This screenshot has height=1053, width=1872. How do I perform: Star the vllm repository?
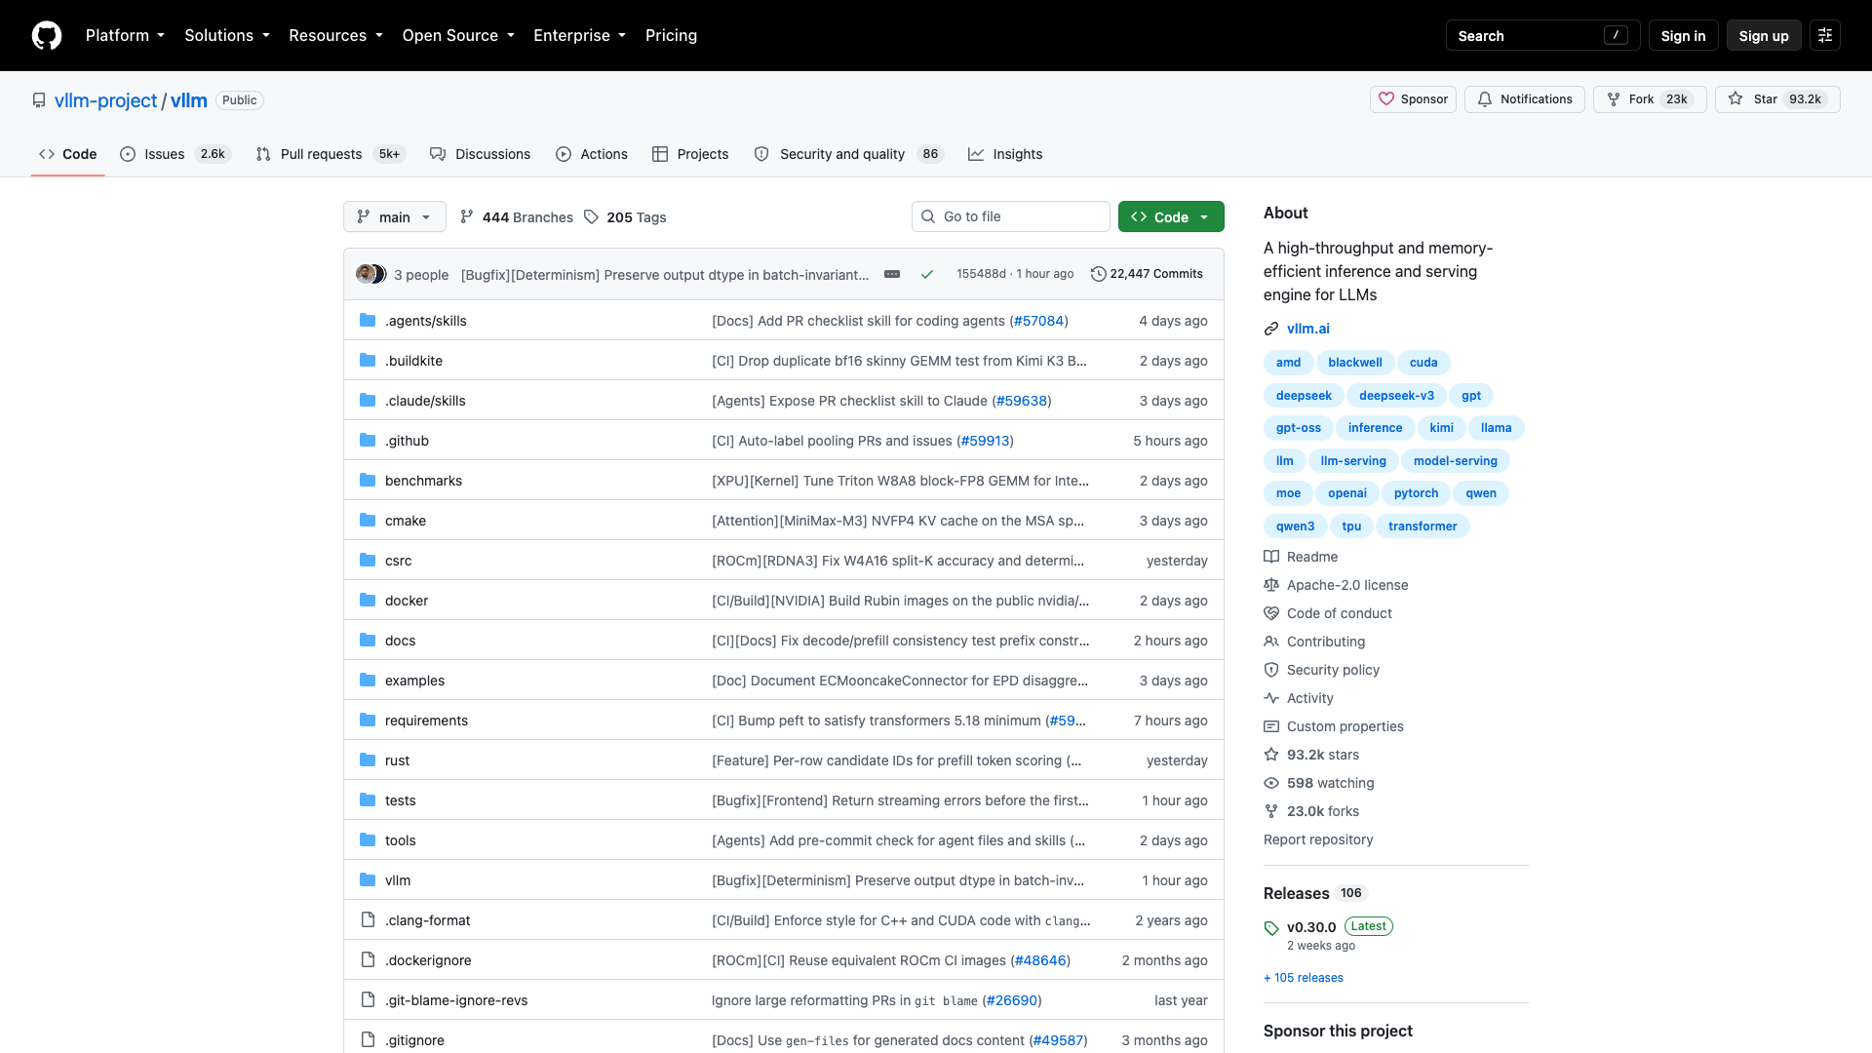point(1777,99)
